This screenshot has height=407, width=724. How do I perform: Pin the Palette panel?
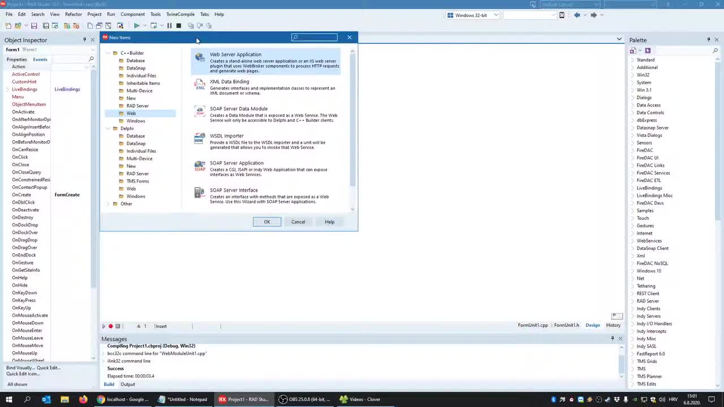[708, 40]
